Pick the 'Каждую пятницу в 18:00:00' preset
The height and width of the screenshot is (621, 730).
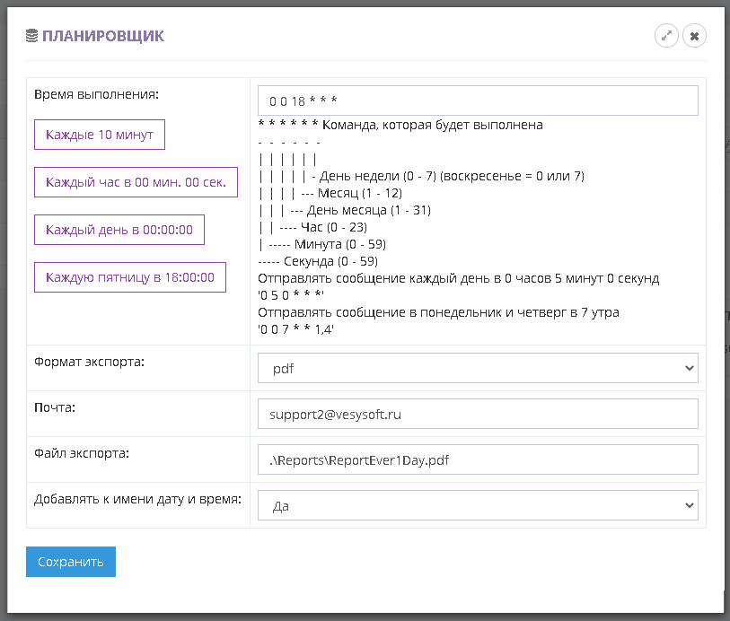point(130,277)
